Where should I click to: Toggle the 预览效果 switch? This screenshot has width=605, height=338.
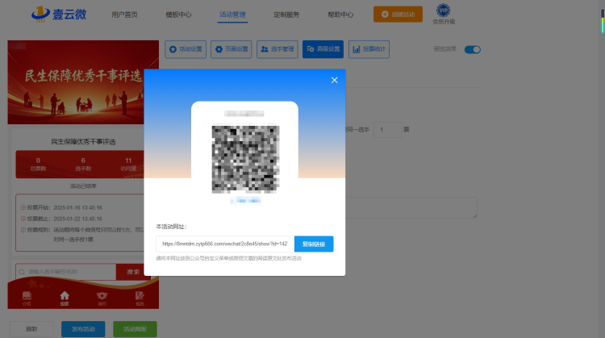[472, 49]
